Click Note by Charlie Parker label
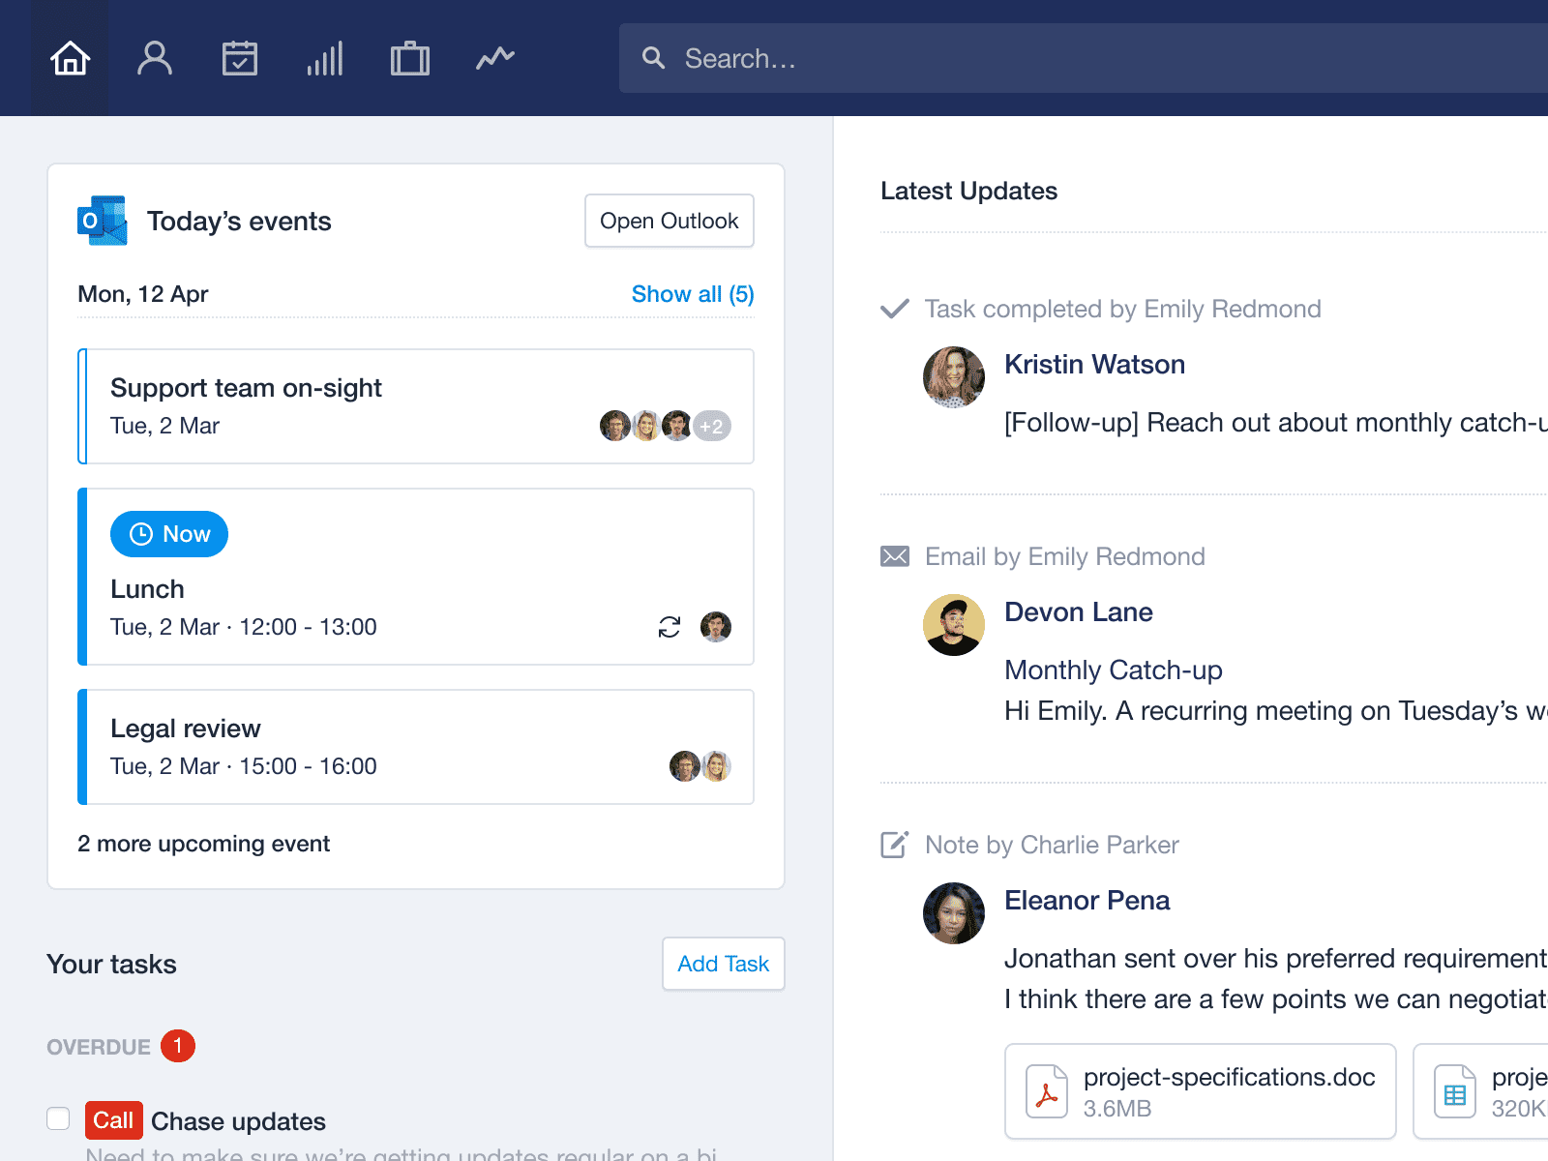The width and height of the screenshot is (1548, 1161). tap(1052, 845)
